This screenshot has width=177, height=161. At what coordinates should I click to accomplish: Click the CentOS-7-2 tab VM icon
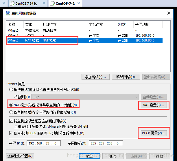[x=52, y=3]
